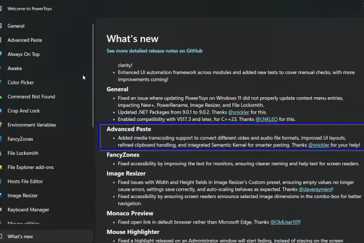This screenshot has width=364, height=243.
Task: Open detailed release notes on GitHub link
Action: (x=154, y=51)
